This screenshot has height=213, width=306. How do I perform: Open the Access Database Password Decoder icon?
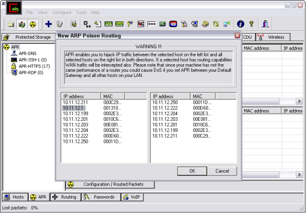[98, 24]
